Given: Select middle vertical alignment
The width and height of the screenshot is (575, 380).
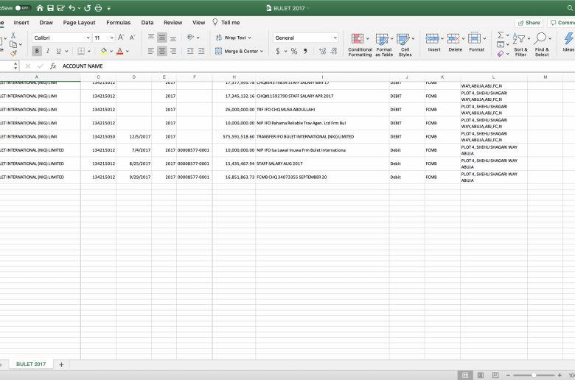Looking at the screenshot, I should pyautogui.click(x=161, y=38).
